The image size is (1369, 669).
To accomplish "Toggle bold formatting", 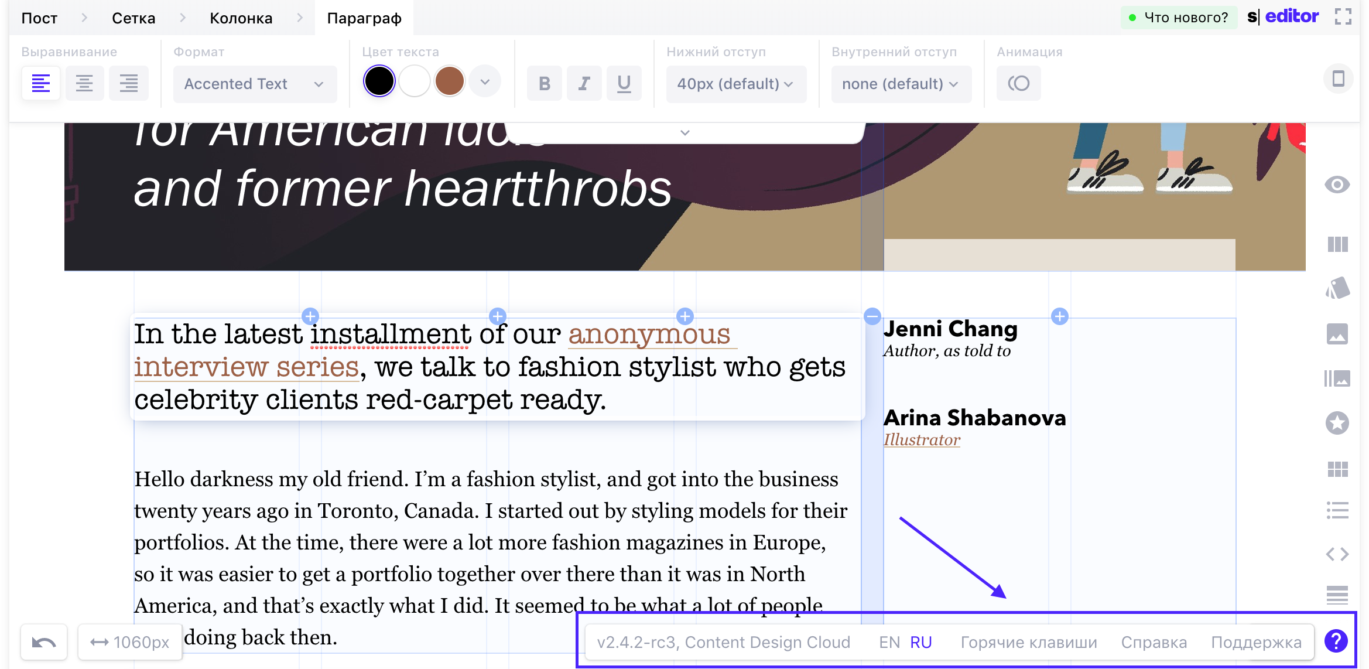I will pos(544,83).
